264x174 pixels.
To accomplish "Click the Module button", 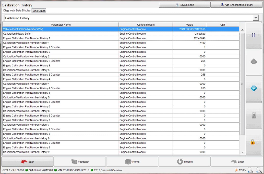I will click(185, 162).
